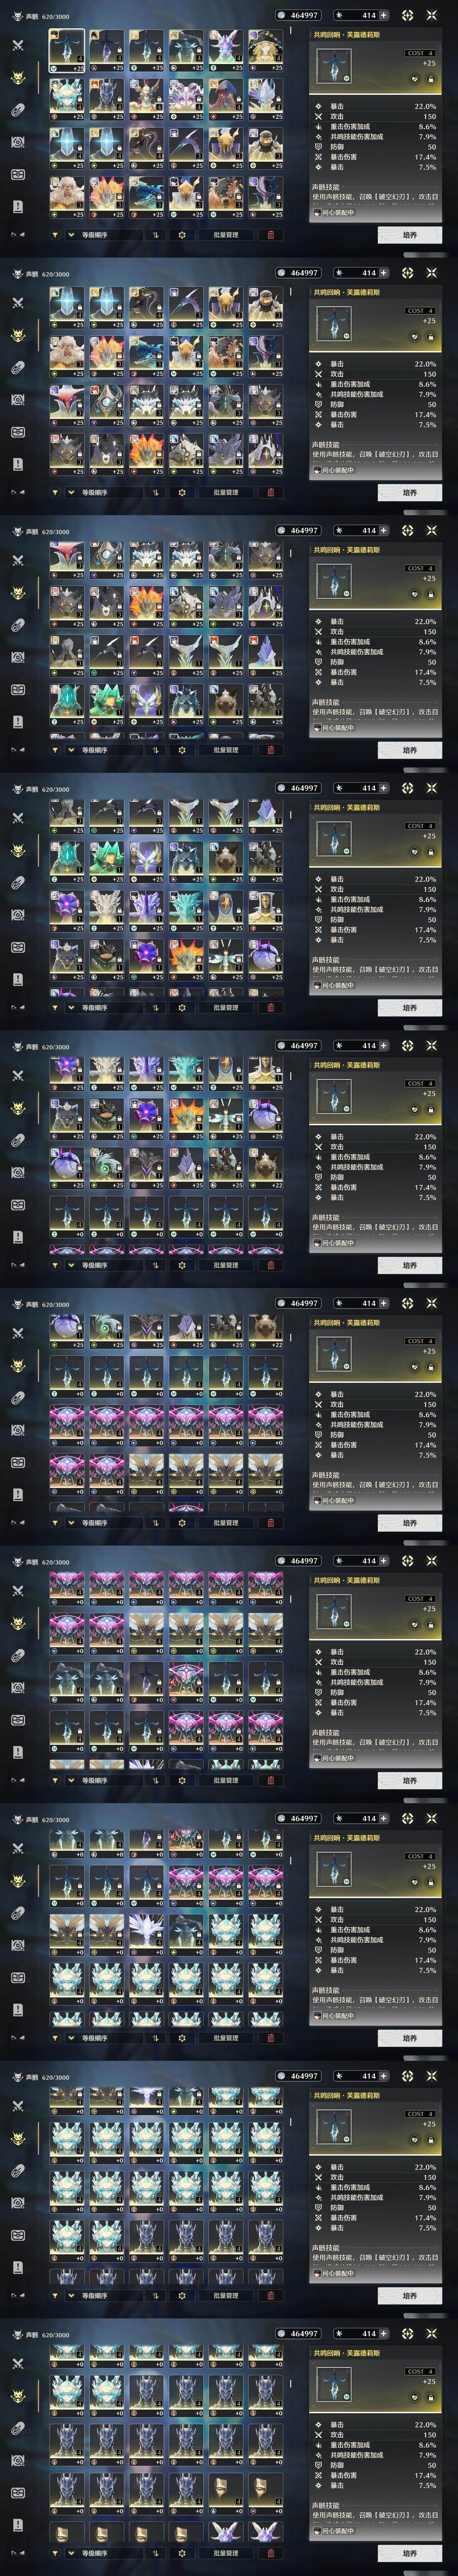The image size is (458, 2576).
Task: Close the topmost inventory panel with X
Action: tap(432, 15)
